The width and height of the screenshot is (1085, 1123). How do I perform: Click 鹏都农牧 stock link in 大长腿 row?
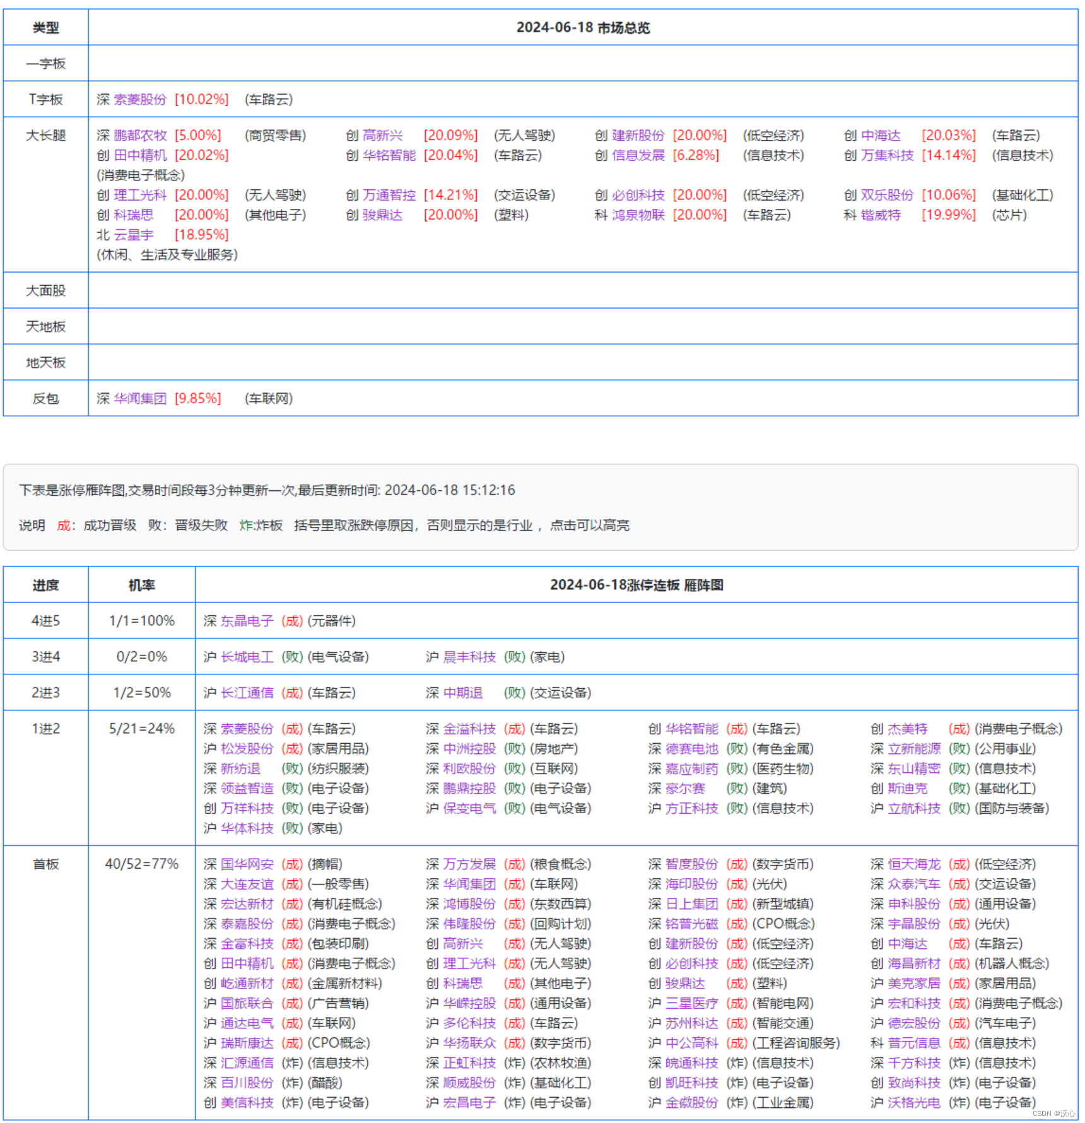(x=140, y=135)
